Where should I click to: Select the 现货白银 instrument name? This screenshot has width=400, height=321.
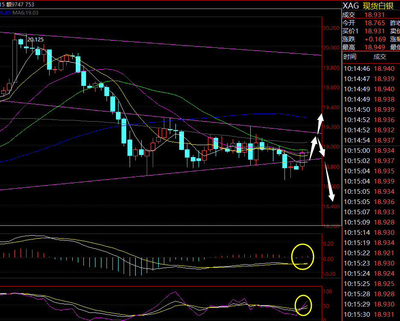point(379,6)
